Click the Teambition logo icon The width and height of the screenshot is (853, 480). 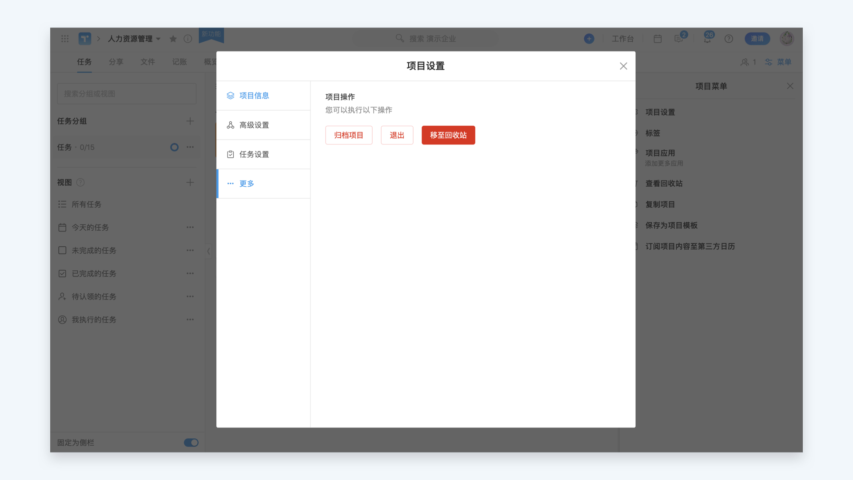coord(85,39)
